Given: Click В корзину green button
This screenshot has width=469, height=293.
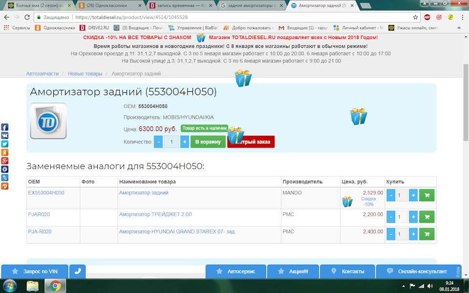Looking at the screenshot, I should click(x=208, y=142).
